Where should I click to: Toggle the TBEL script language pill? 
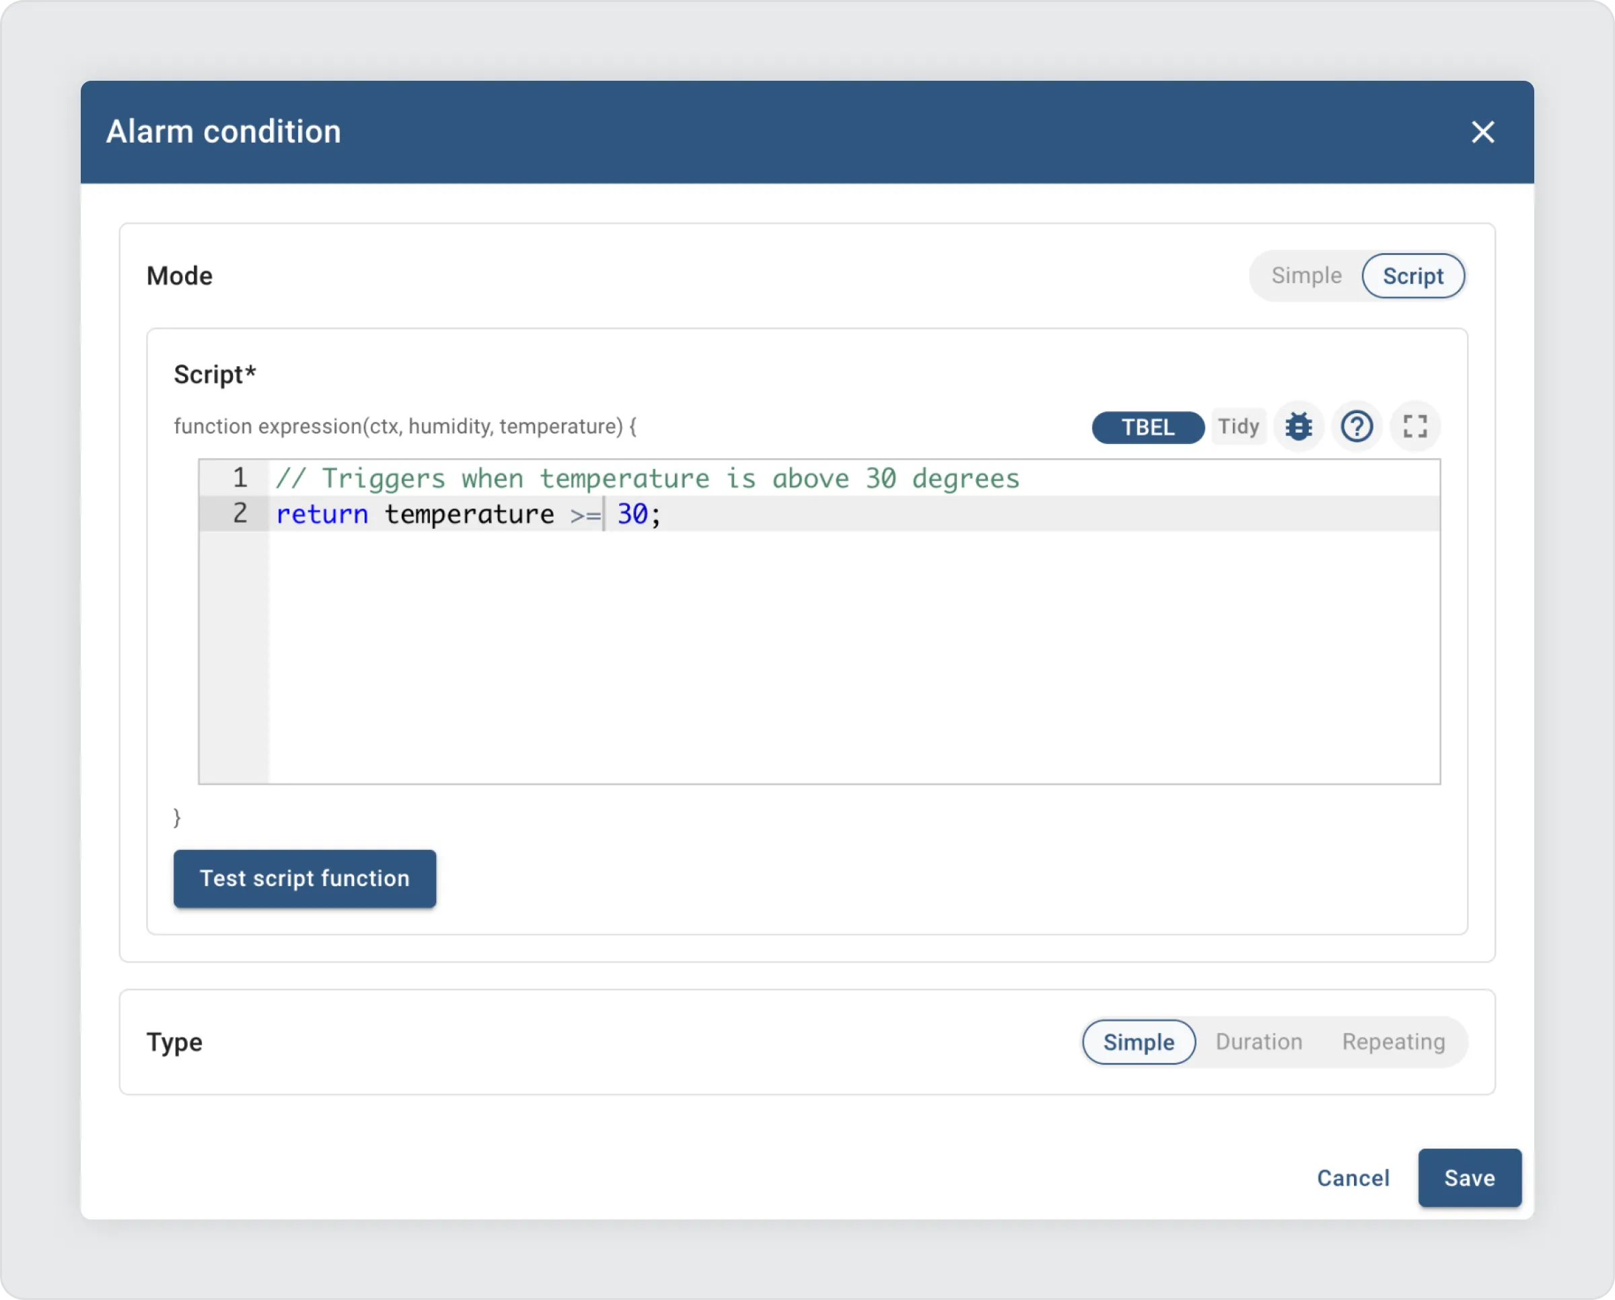pos(1147,427)
